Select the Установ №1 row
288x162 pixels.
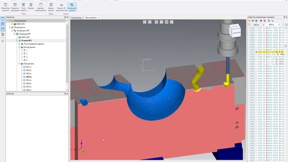pyautogui.click(x=36, y=40)
